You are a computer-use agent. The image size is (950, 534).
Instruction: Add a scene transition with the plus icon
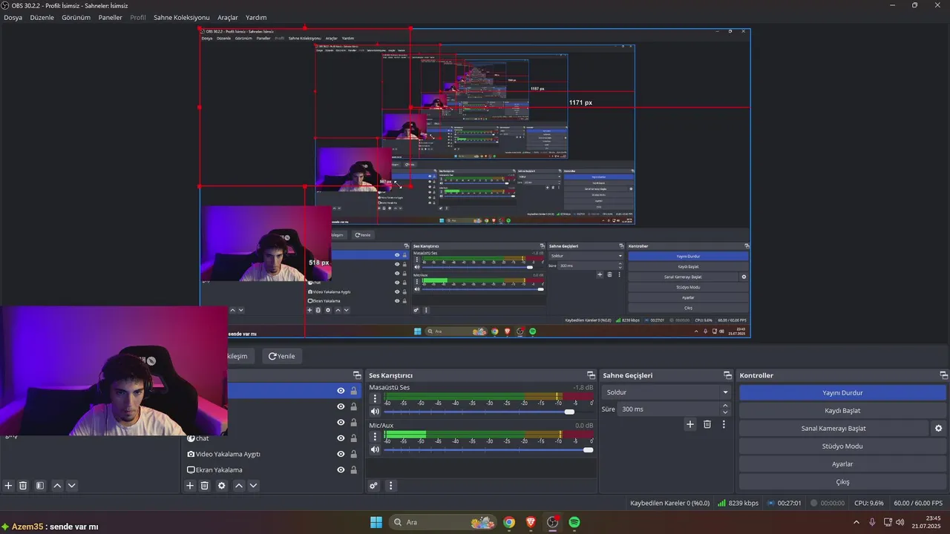click(x=690, y=424)
